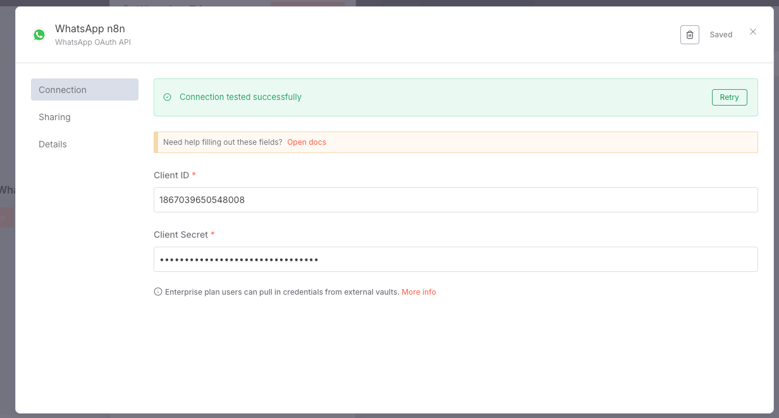Click the Client ID input field
This screenshot has height=418, width=779.
(455, 200)
